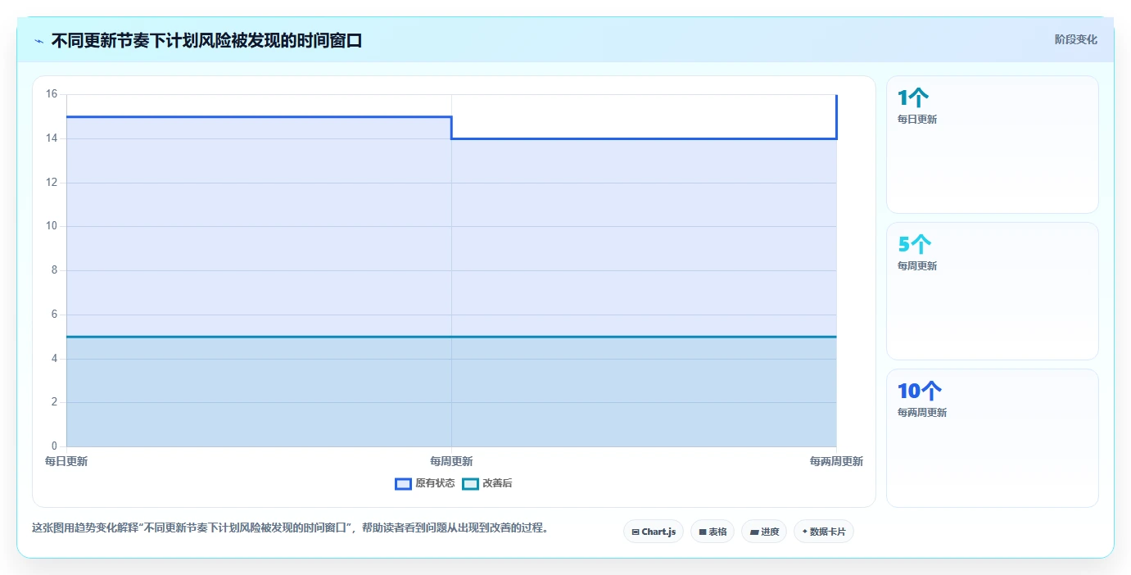1131x575 pixels.
Task: Select the Chart.js tag chip
Action: coord(654,532)
